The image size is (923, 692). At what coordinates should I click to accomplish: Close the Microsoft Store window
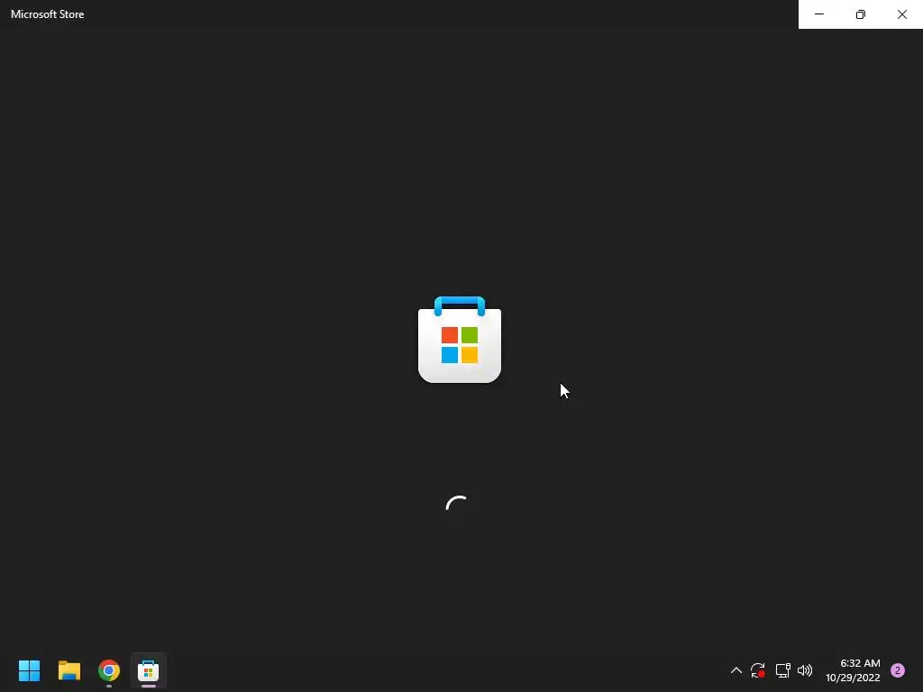(901, 14)
